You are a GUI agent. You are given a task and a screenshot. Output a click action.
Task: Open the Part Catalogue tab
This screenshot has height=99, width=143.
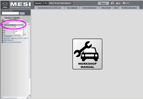pyautogui.click(x=72, y=8)
